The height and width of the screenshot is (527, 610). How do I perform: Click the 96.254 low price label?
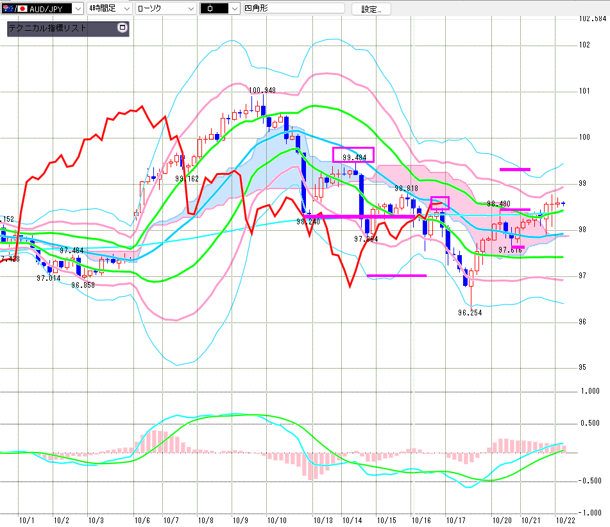pyautogui.click(x=470, y=313)
